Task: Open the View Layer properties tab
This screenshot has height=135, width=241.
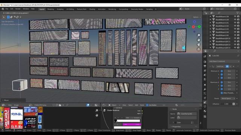Action: (x=205, y=70)
